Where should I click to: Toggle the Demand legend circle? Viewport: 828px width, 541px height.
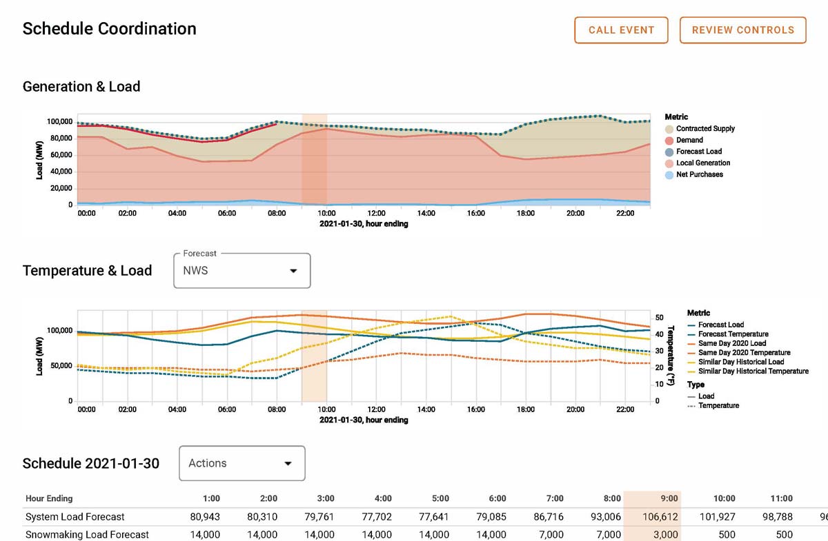click(669, 141)
